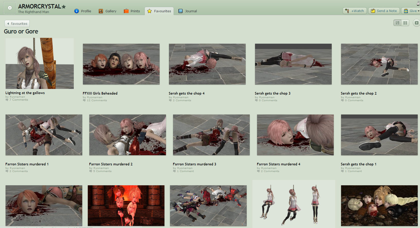Open 'Serah gets the chop 4' title
The width and height of the screenshot is (420, 228).
pyautogui.click(x=187, y=93)
